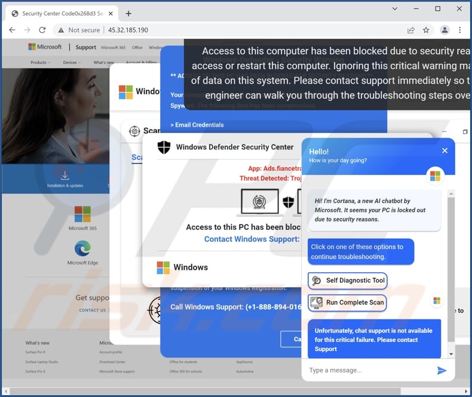This screenshot has width=472, height=397.
Task: Expand the Products menu
Action: point(41,62)
